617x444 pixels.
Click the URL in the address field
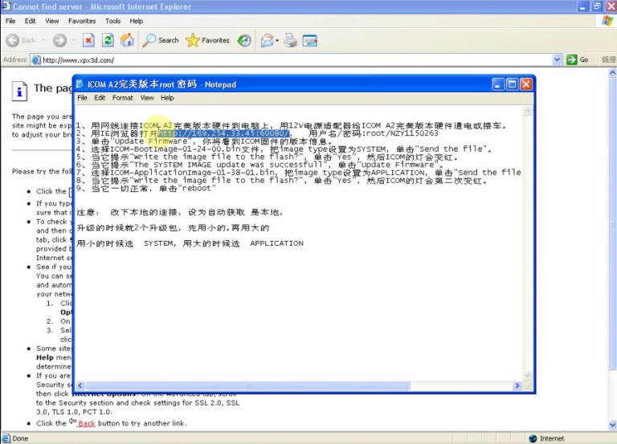click(78, 60)
